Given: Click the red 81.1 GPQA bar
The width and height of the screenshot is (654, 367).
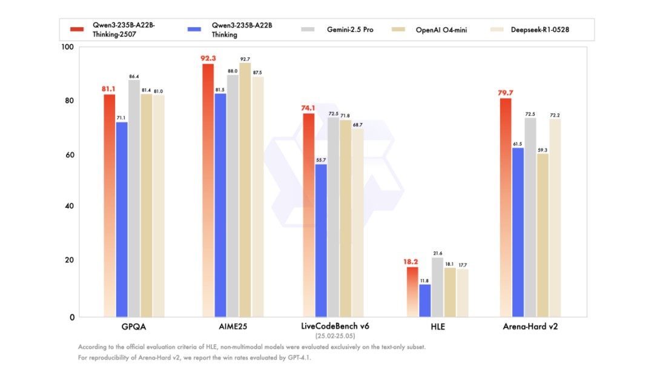Looking at the screenshot, I should 109,205.
